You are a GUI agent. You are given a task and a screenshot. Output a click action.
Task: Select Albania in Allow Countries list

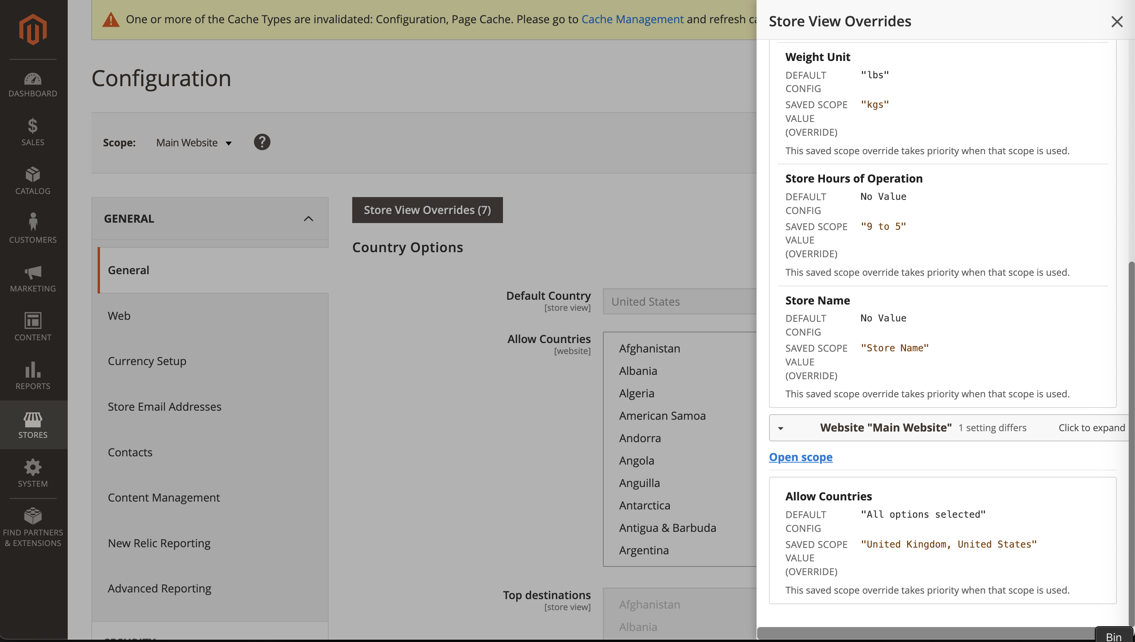[x=679, y=371]
